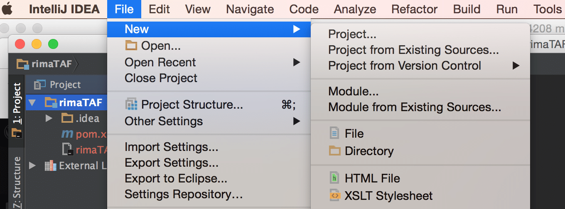Viewport: 565px width, 209px height.
Task: Click the HTML File icon in submenu
Action: point(334,178)
